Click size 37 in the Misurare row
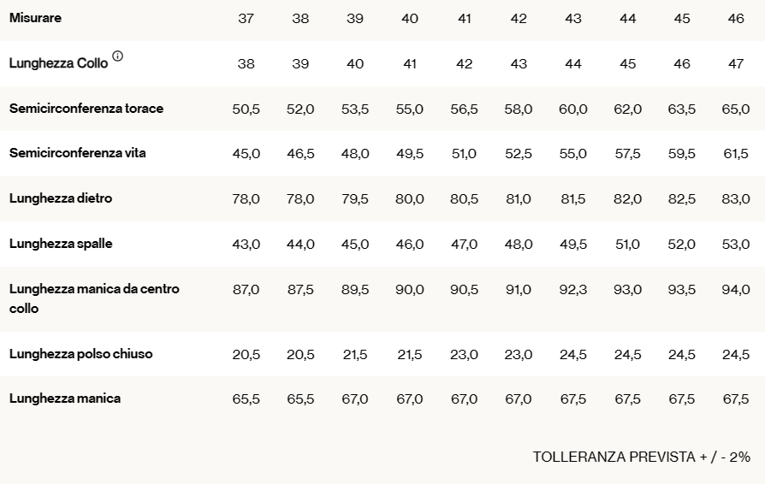The image size is (765, 484). pos(246,19)
